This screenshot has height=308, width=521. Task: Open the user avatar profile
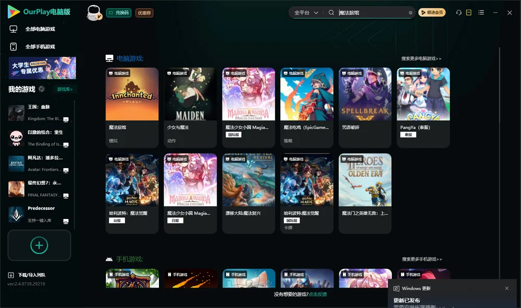[94, 12]
